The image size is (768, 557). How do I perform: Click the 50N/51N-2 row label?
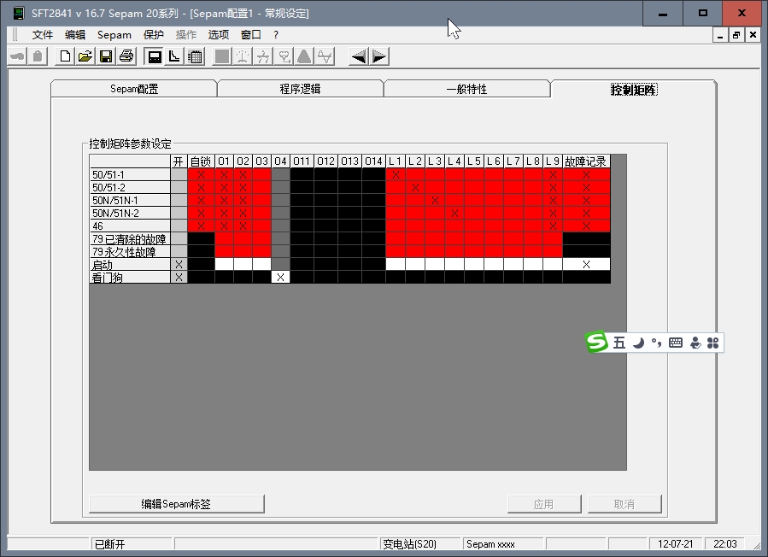(130, 213)
